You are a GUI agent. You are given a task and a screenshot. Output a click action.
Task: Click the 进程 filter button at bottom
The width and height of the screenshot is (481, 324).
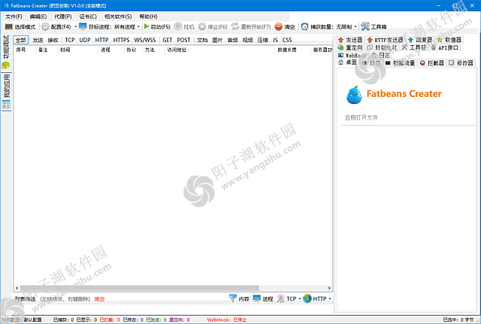[x=262, y=298]
